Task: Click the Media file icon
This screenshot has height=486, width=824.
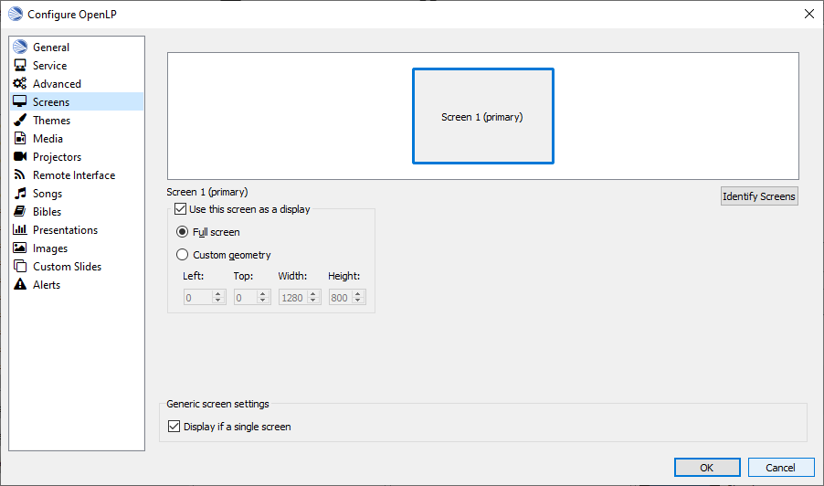Action: tap(20, 138)
